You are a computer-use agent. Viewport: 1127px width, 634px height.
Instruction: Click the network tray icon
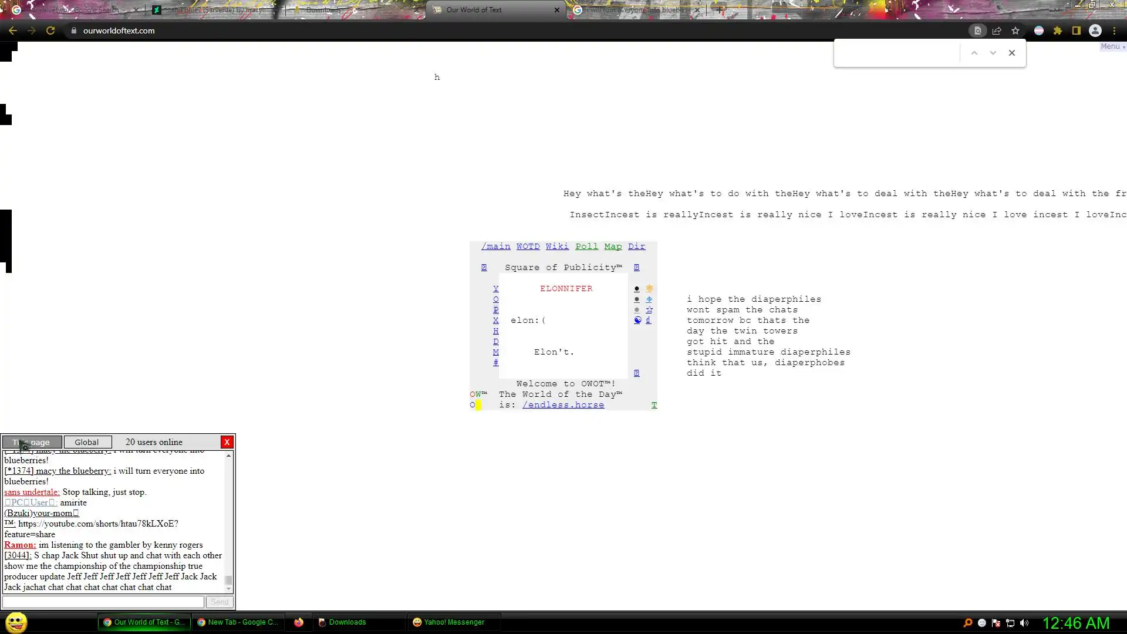1010,623
